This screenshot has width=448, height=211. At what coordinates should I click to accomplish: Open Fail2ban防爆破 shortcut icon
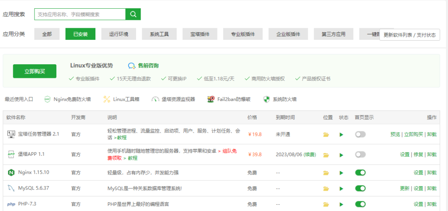[x=211, y=99]
